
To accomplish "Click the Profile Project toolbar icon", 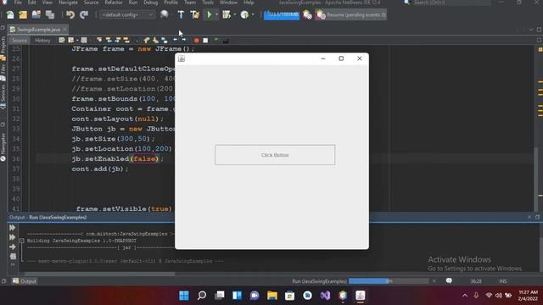I will pos(244,14).
